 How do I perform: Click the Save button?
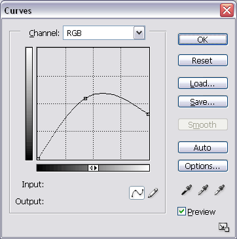203,101
